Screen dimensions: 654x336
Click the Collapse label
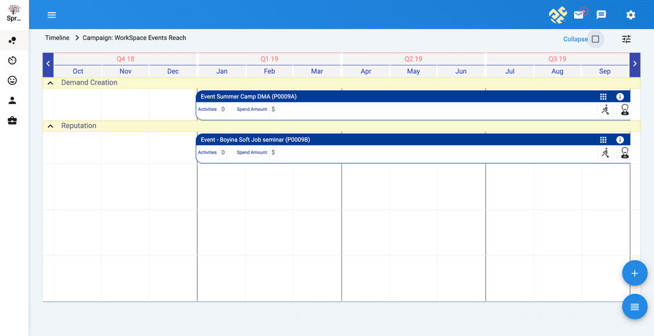[576, 39]
